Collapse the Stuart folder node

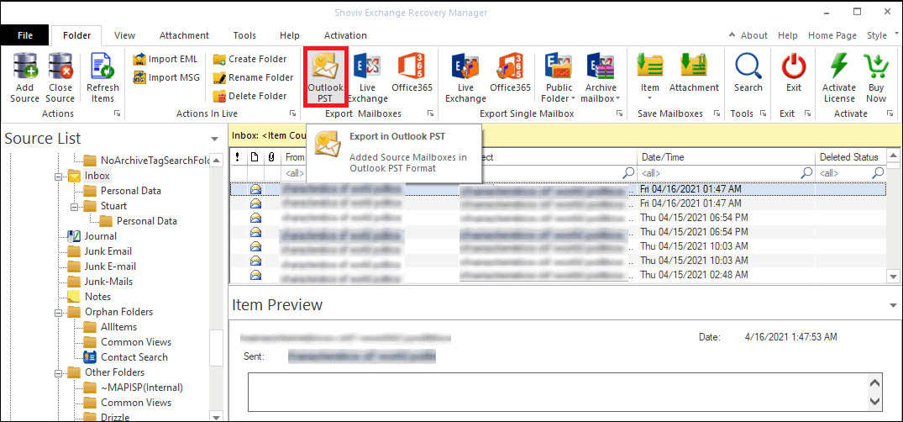(x=74, y=207)
